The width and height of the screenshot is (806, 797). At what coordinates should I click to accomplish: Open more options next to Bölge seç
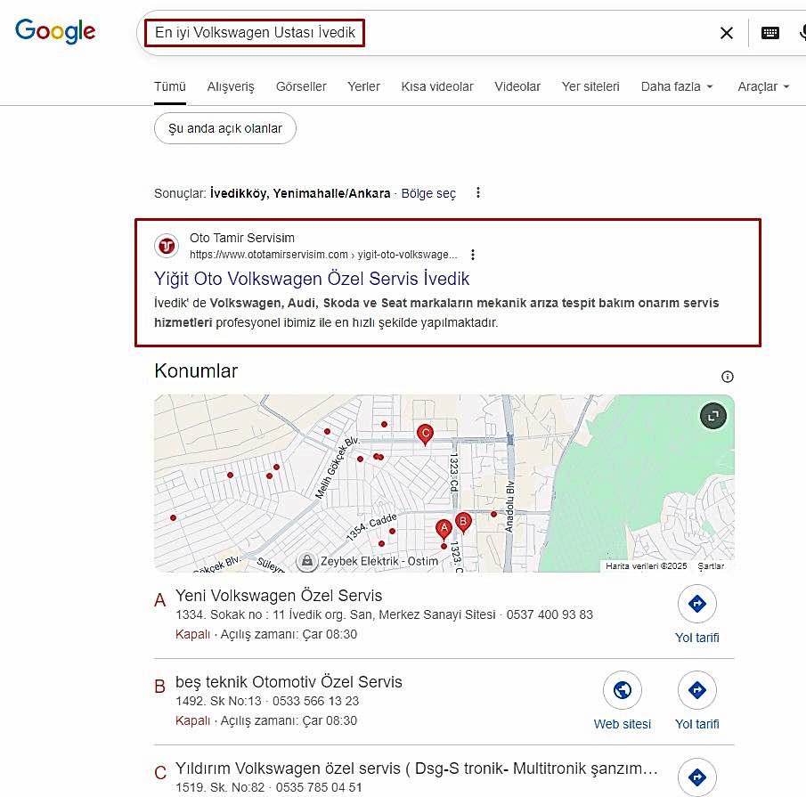478,192
